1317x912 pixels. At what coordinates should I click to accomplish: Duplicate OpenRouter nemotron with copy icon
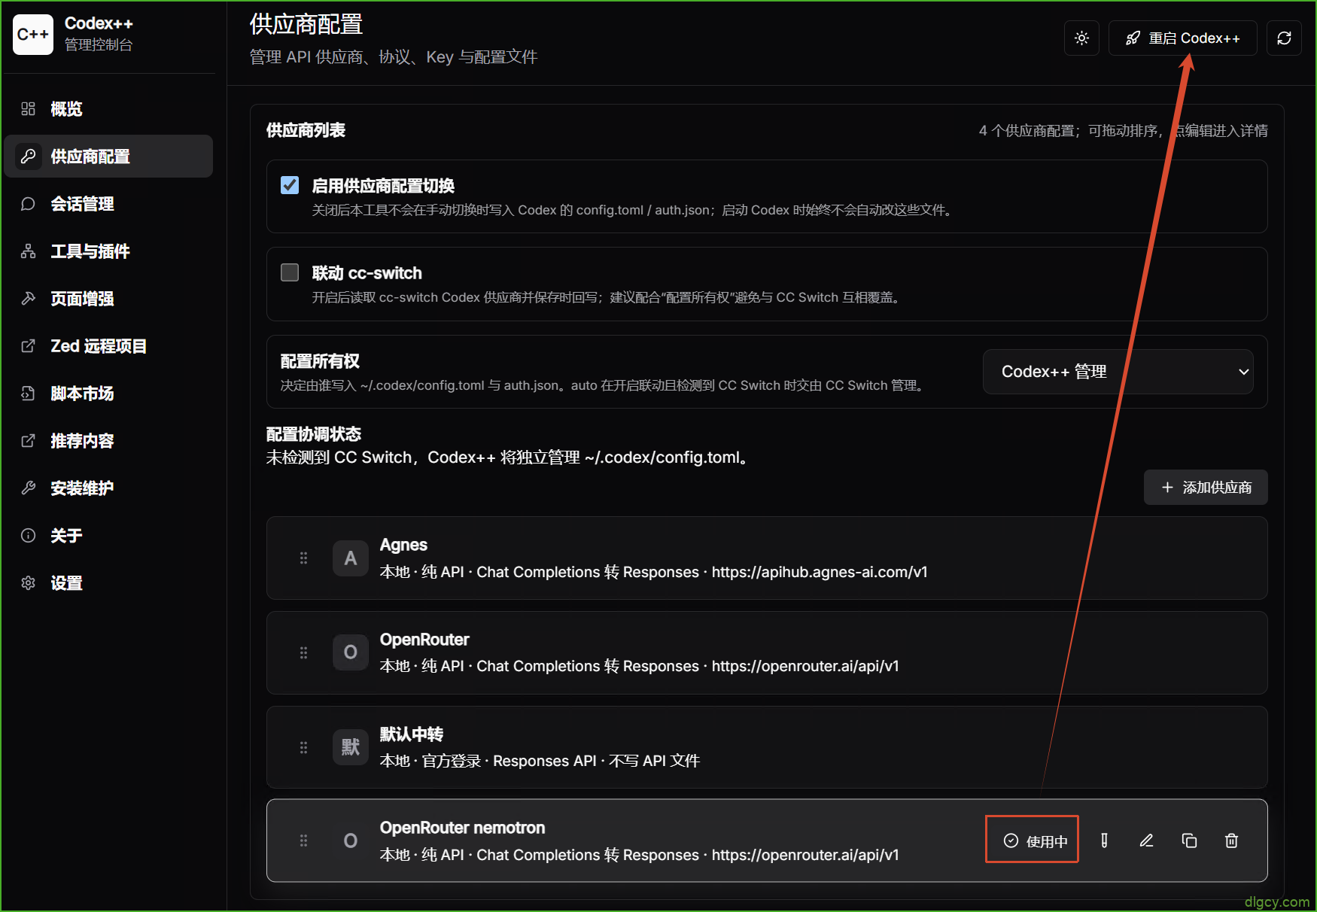(1189, 841)
